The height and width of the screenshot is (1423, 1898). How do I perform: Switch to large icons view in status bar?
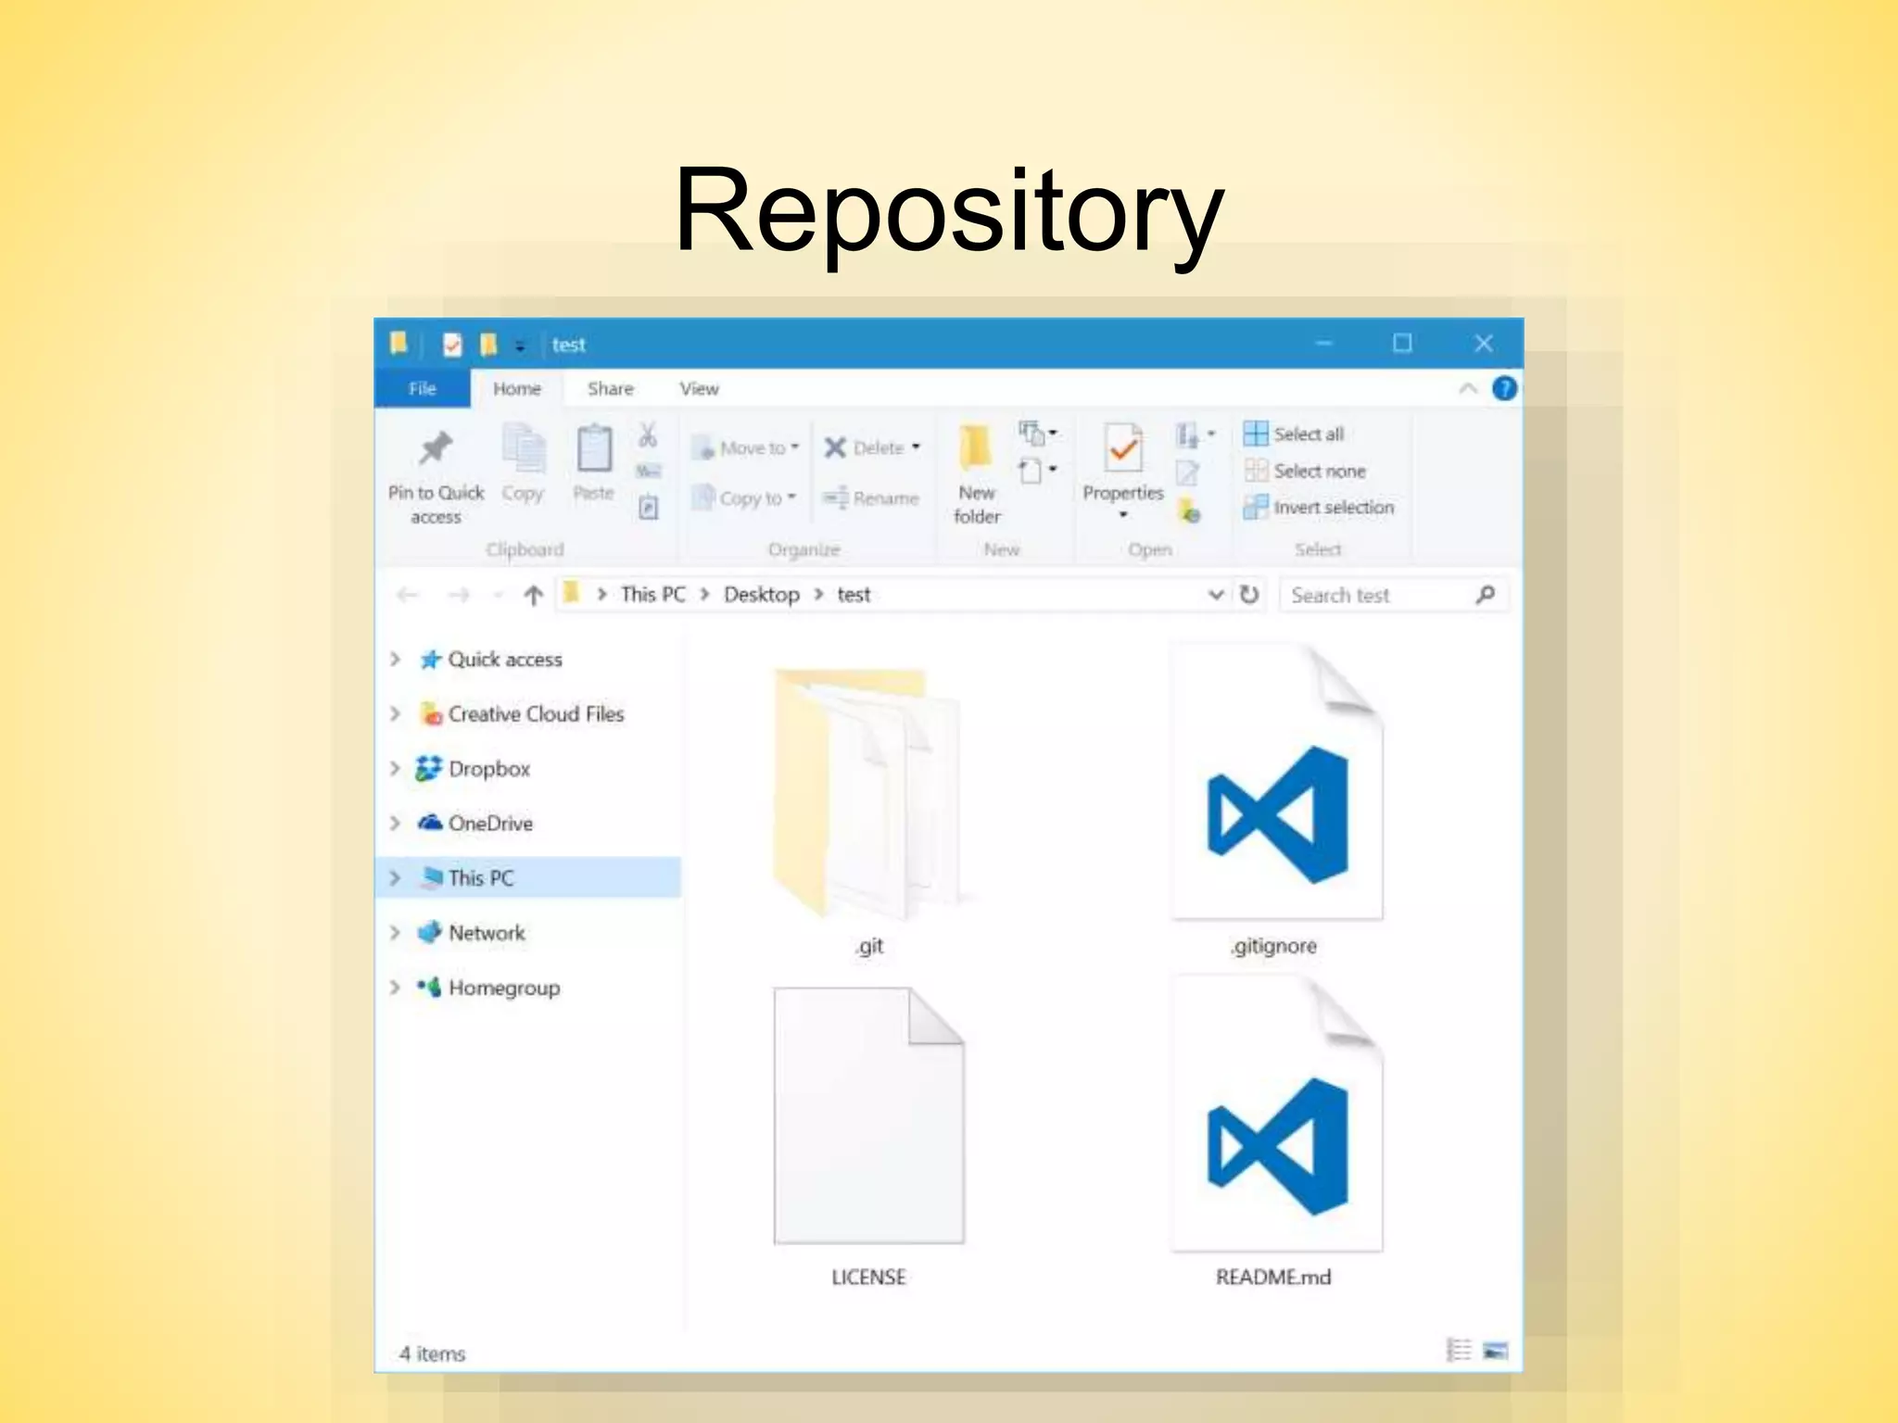pos(1495,1351)
